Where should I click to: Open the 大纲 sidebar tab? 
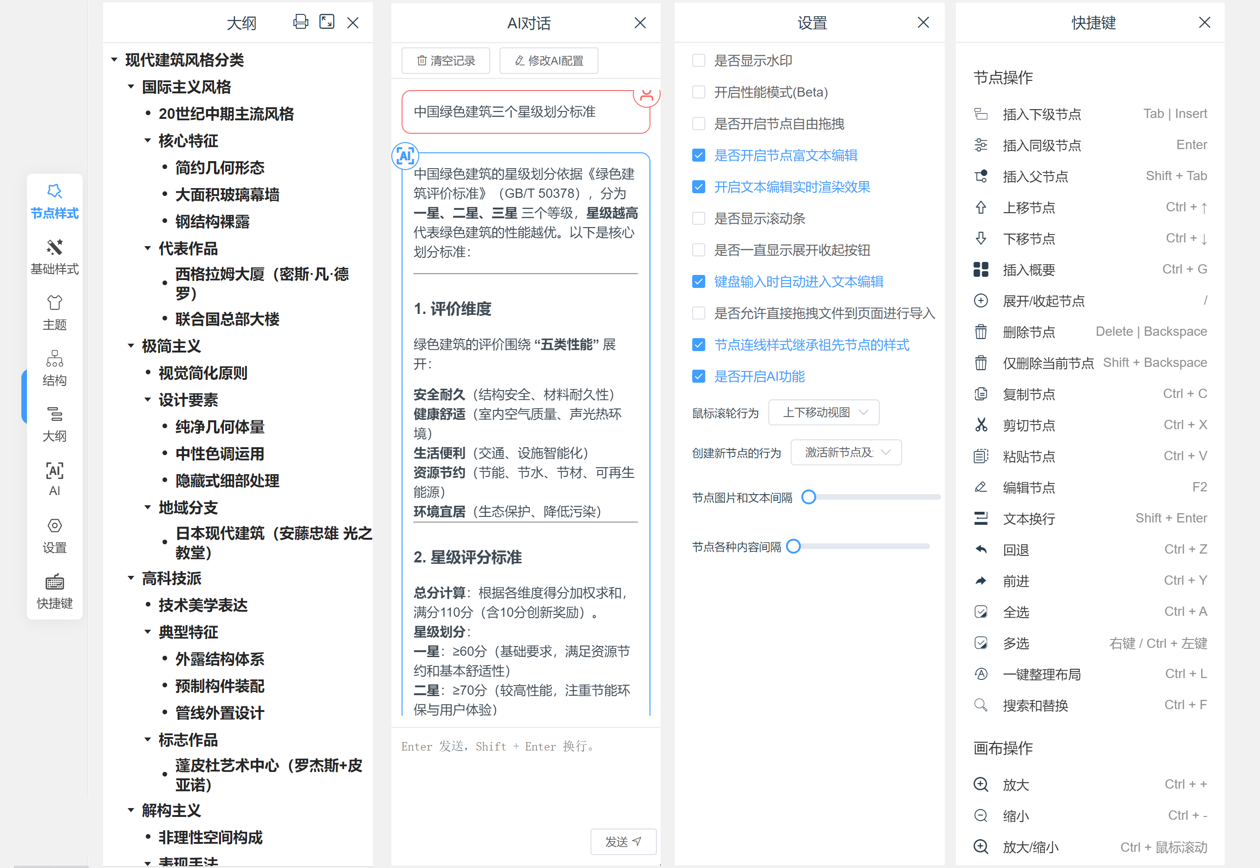pos(54,424)
